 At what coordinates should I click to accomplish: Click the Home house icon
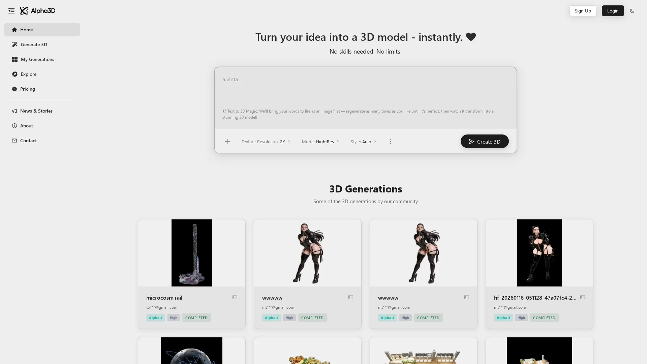tap(14, 30)
